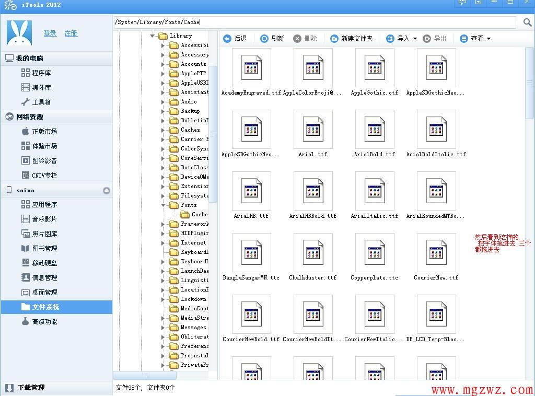Viewport: 535px width, 396px height.
Task: Open 移动硬盘 section
Action: 39,263
